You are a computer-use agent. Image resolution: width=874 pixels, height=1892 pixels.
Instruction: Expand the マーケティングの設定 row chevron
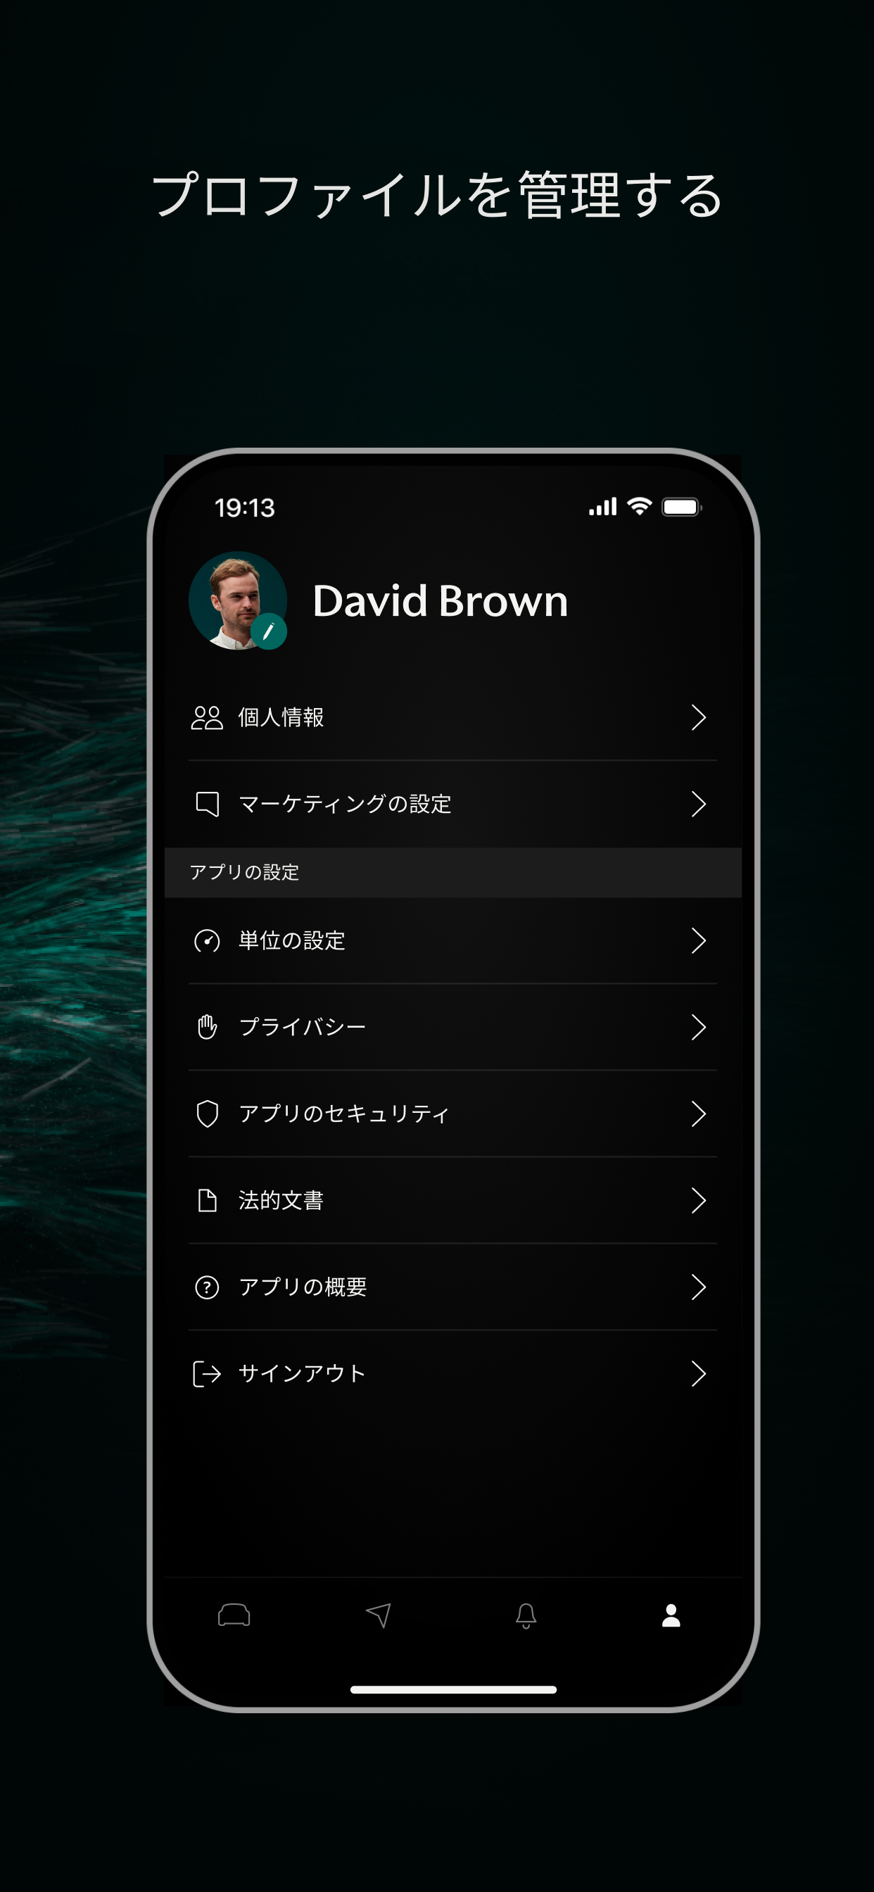tap(699, 805)
